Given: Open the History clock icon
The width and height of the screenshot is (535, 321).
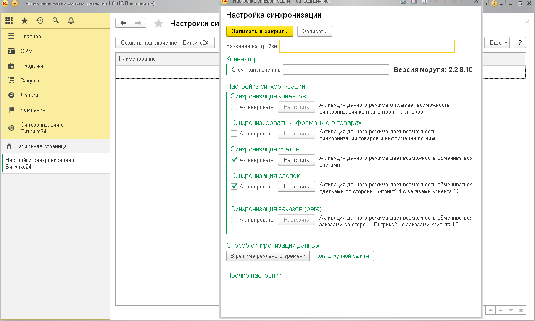Looking at the screenshot, I should 40,21.
